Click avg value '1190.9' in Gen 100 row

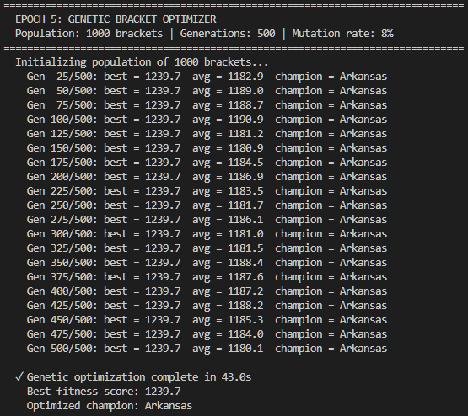coord(245,120)
